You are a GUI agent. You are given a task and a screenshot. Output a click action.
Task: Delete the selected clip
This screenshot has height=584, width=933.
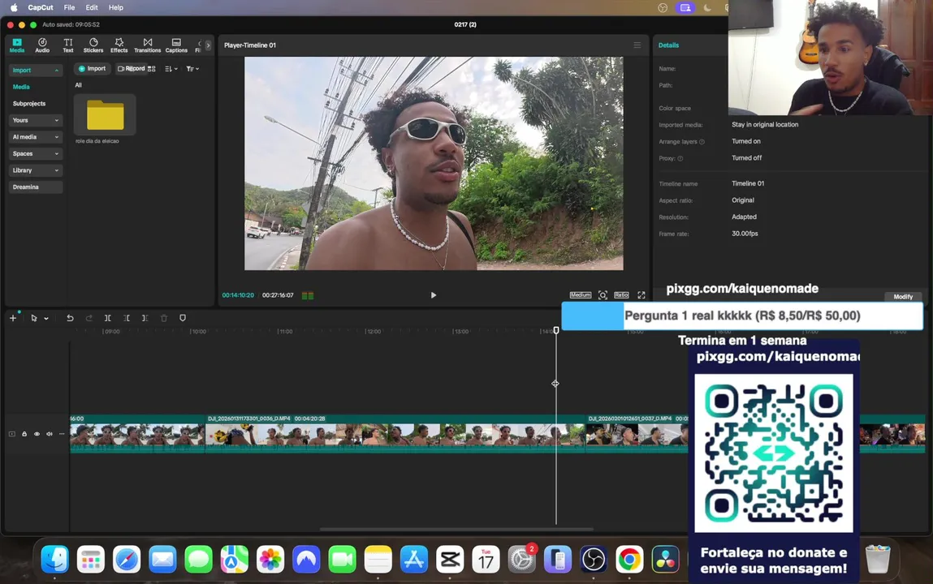164,318
